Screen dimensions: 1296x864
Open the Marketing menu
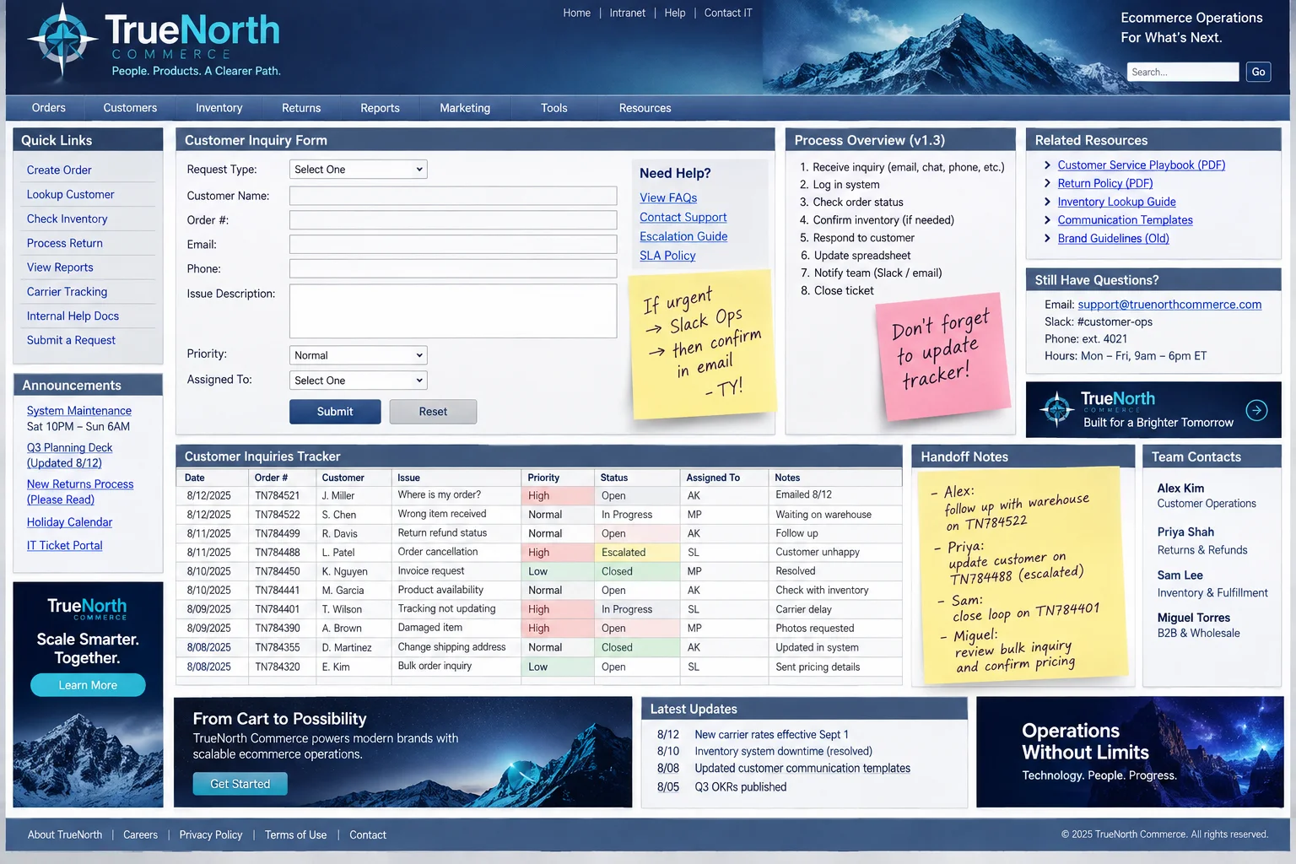click(x=465, y=108)
